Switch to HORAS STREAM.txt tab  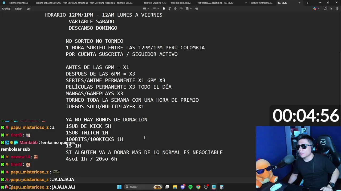click(x=19, y=3)
